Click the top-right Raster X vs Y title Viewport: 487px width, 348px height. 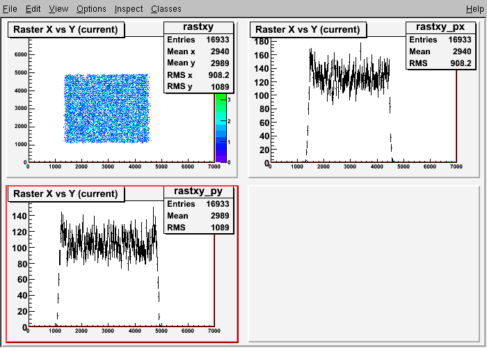point(308,29)
